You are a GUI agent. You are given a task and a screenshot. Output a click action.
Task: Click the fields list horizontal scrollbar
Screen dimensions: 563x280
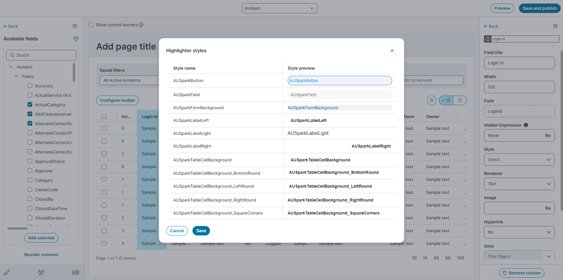pos(17,228)
